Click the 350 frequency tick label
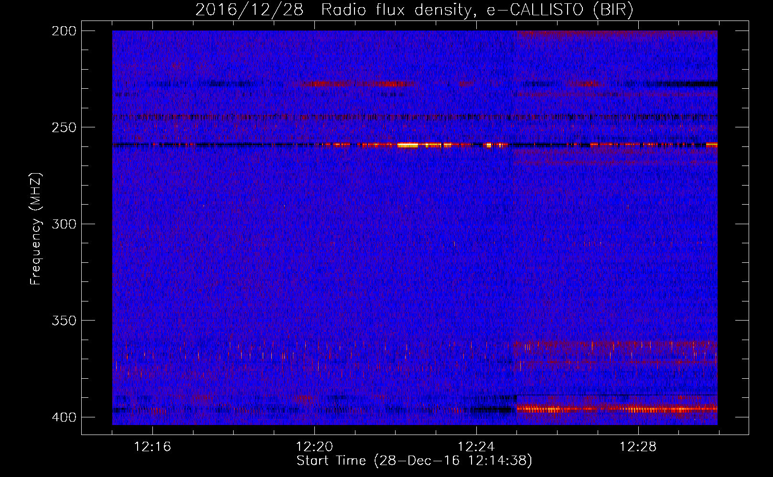The image size is (773, 477). point(64,321)
